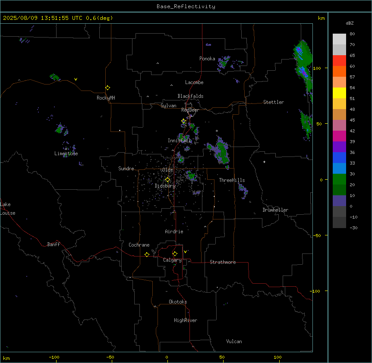Select the Innisfail label

point(180,141)
